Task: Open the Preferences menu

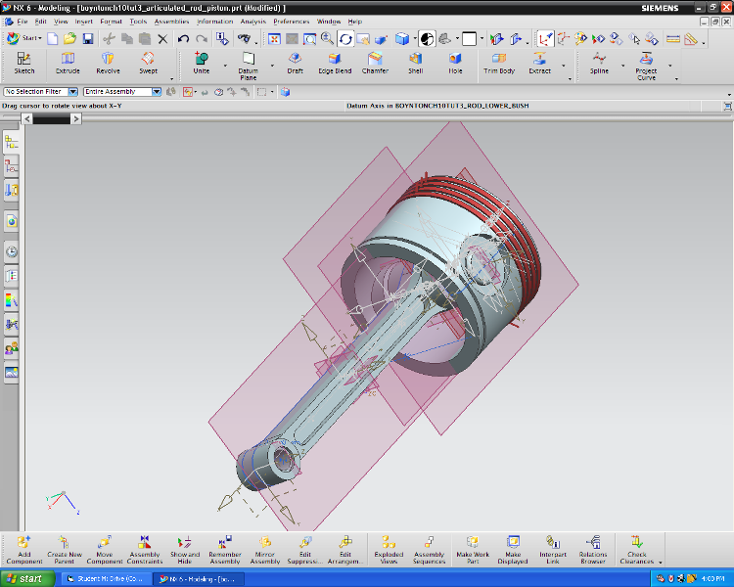Action: pos(291,21)
